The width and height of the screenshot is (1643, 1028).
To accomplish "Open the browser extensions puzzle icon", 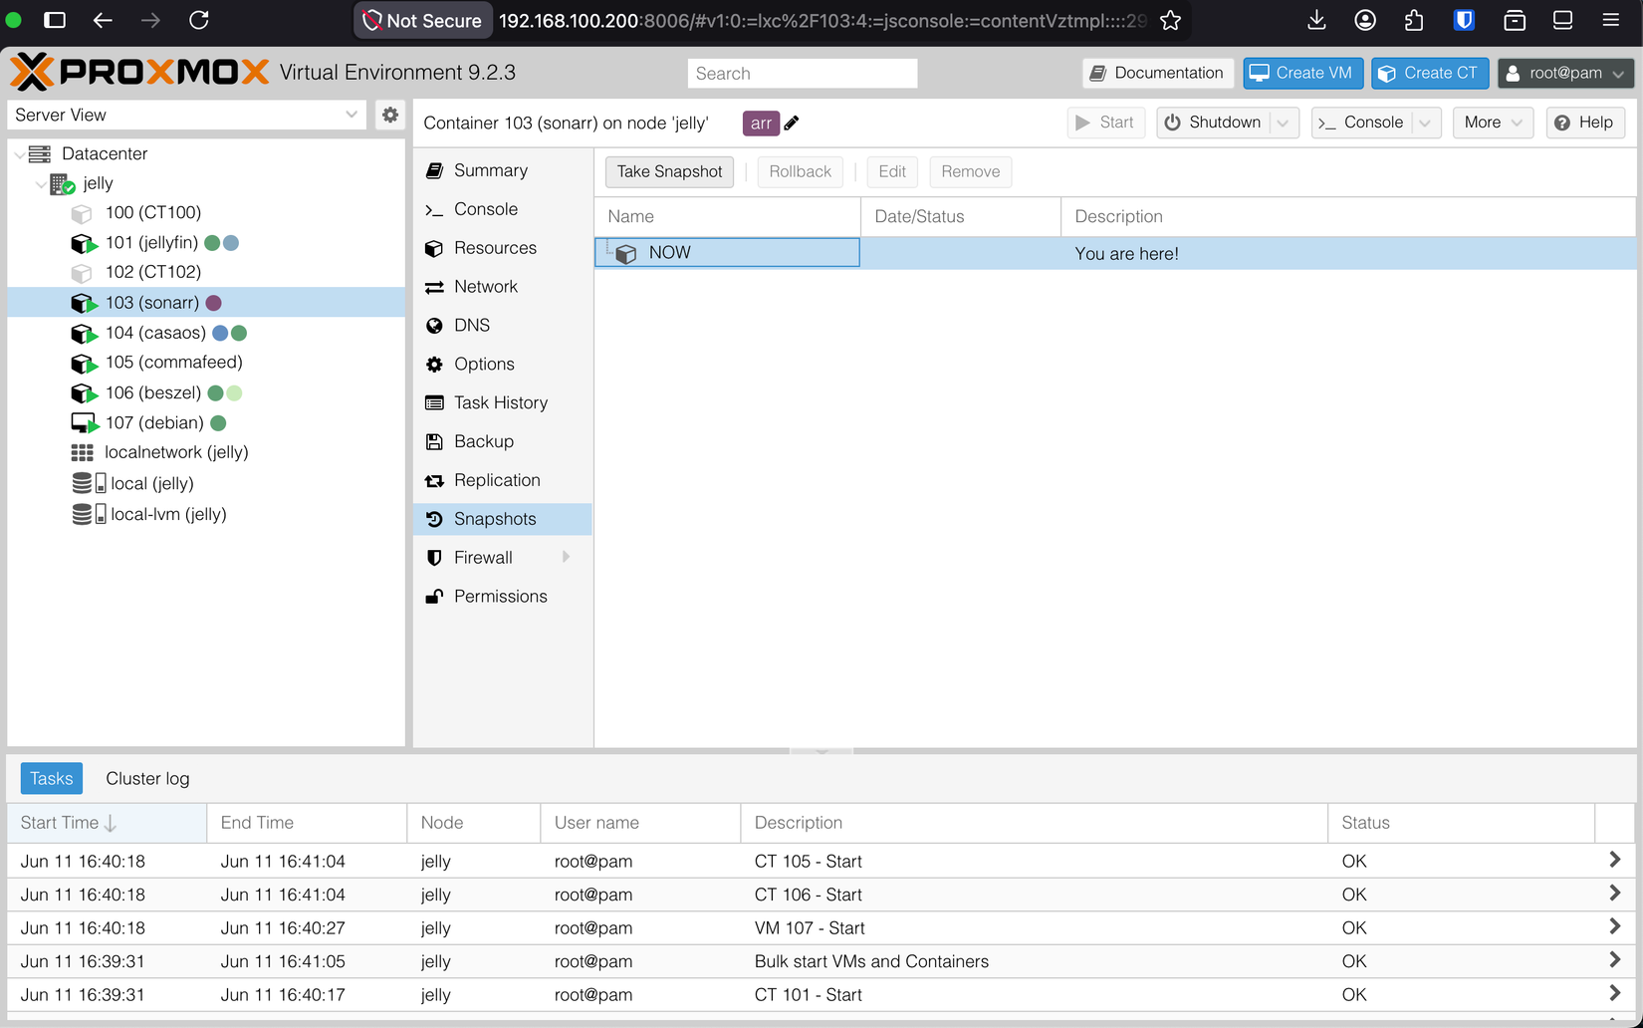I will 1414,20.
